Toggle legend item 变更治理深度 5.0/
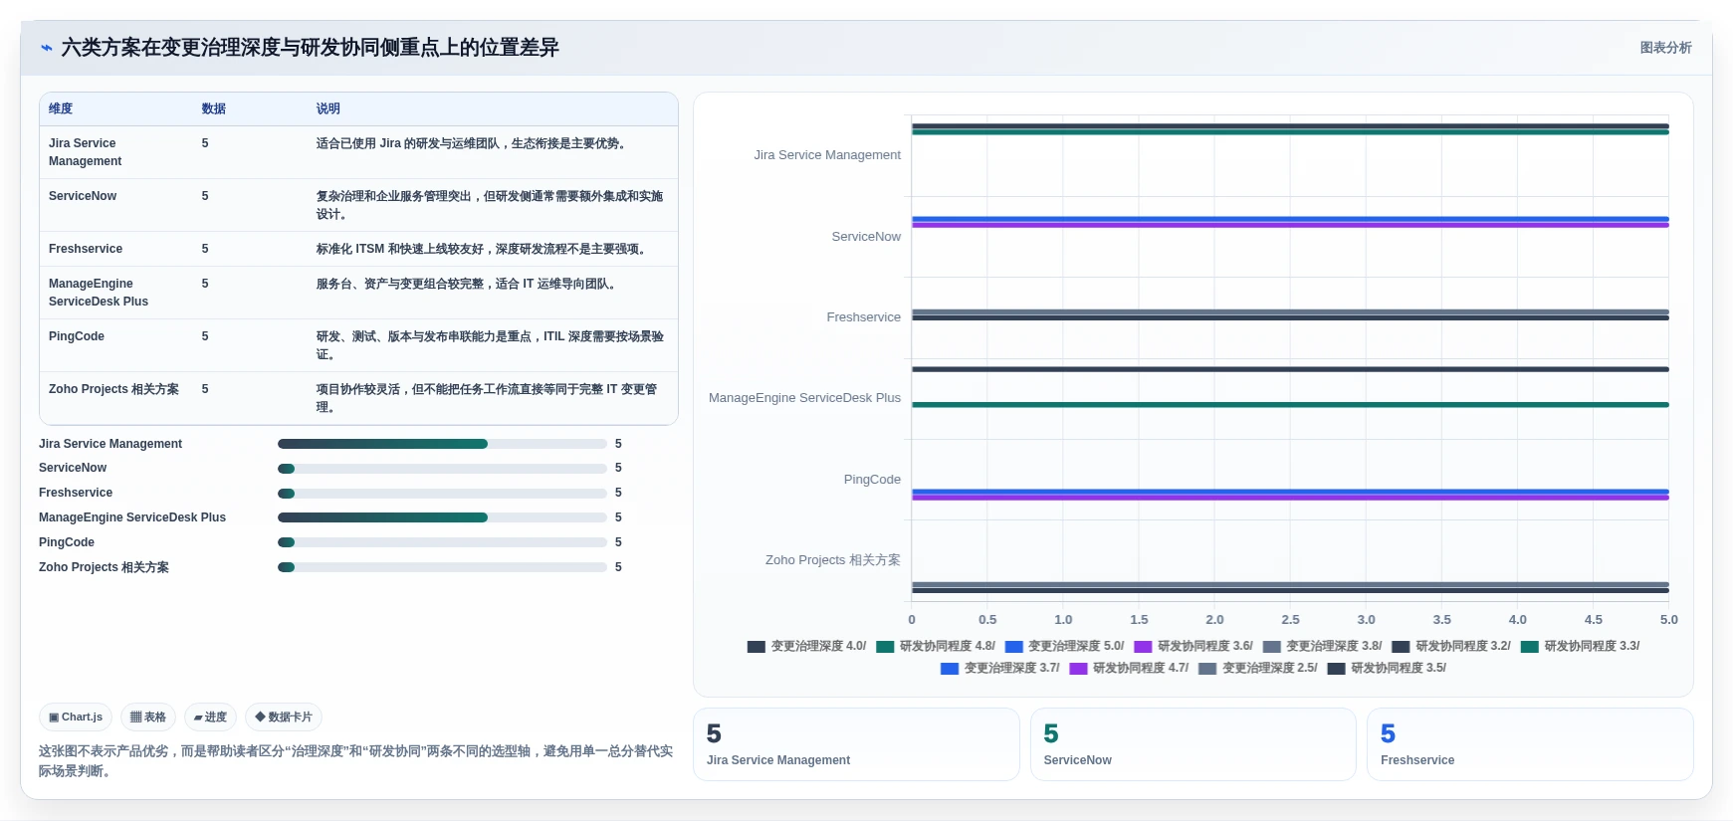 coord(1064,646)
